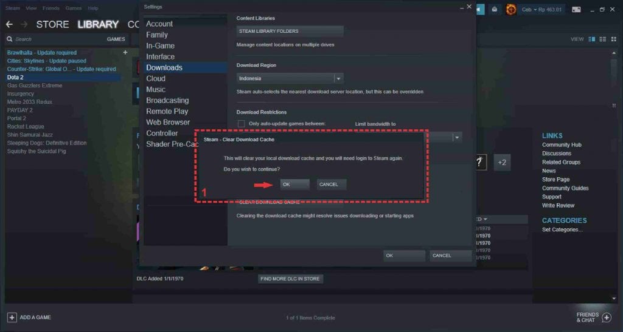The image size is (623, 332).
Task: Click the forward arrow in Steam navigation
Action: [24, 24]
